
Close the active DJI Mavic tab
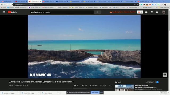[40, 2]
